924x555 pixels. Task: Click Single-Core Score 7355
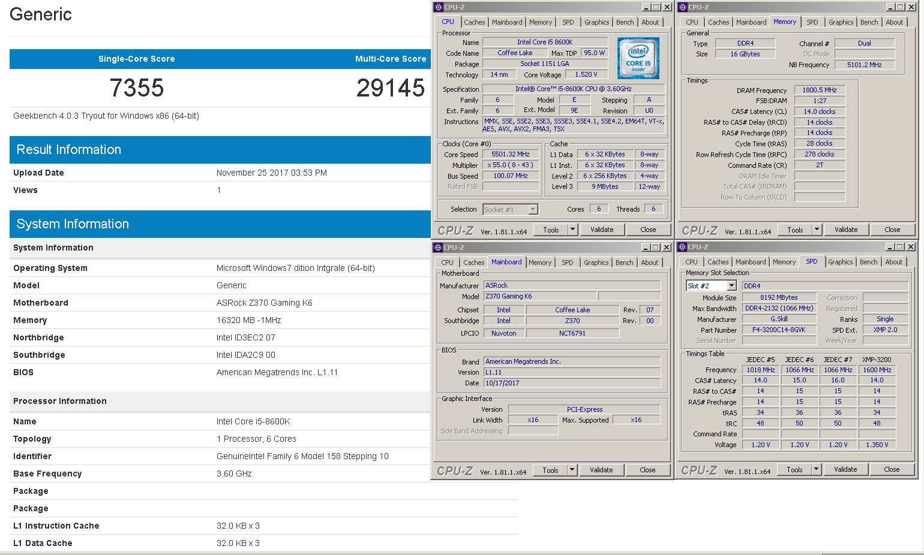pos(137,88)
